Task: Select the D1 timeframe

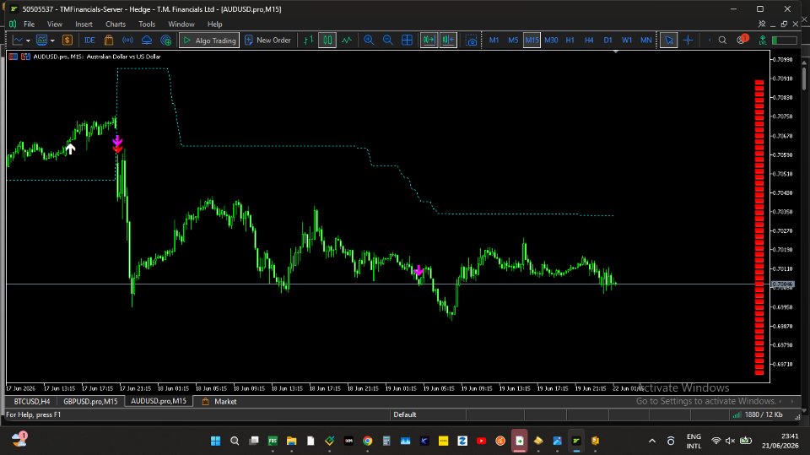Action: 608,41
